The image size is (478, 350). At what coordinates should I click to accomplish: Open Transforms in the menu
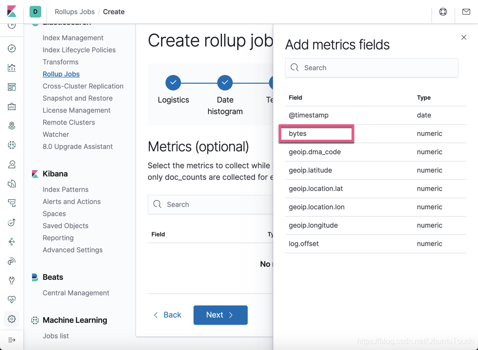point(60,62)
